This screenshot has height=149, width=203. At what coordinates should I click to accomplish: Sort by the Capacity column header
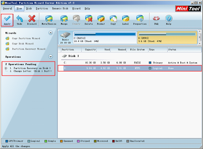[x=89, y=49]
